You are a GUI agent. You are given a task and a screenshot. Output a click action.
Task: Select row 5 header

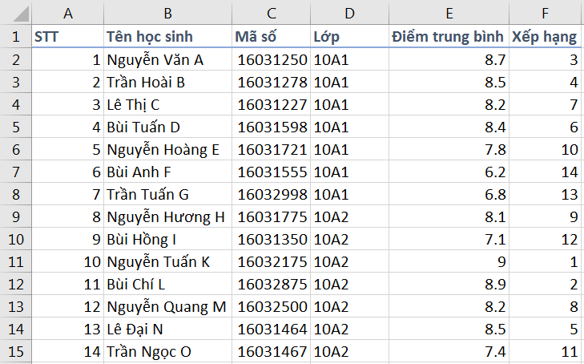pyautogui.click(x=16, y=127)
